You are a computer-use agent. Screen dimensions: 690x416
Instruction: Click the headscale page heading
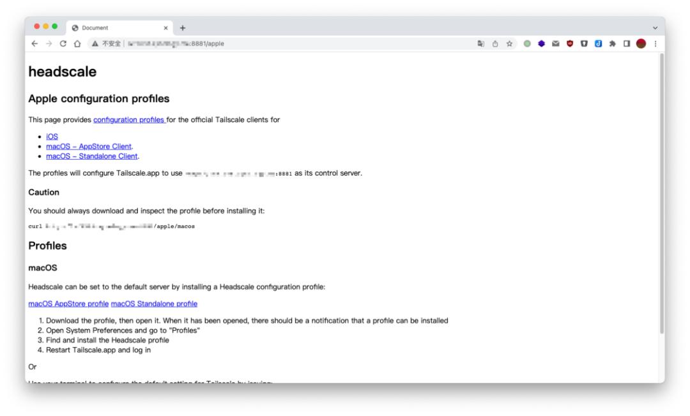tap(63, 72)
